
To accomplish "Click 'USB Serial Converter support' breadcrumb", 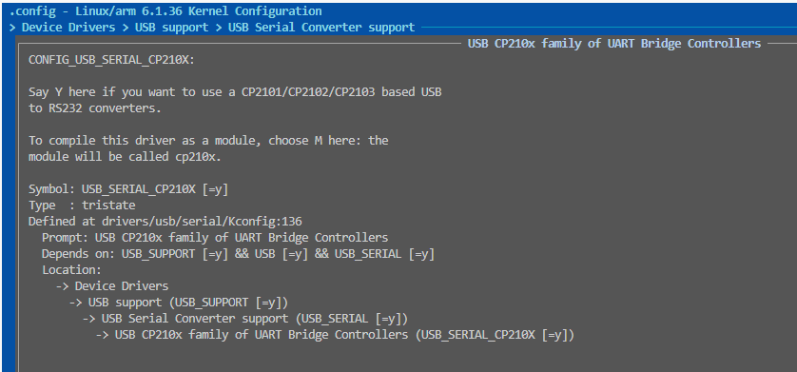I will click(321, 27).
